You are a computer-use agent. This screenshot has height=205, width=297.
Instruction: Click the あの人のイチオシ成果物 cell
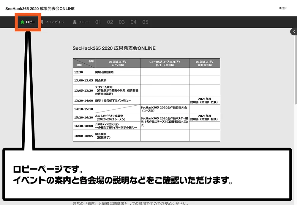tap(117, 118)
